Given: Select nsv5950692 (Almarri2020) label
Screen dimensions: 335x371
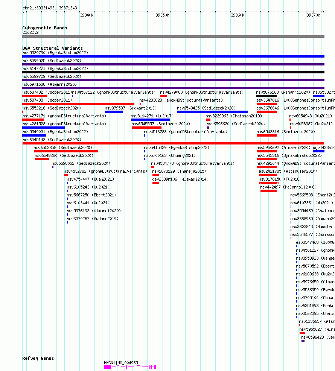Looking at the screenshot, I should click(x=283, y=147).
